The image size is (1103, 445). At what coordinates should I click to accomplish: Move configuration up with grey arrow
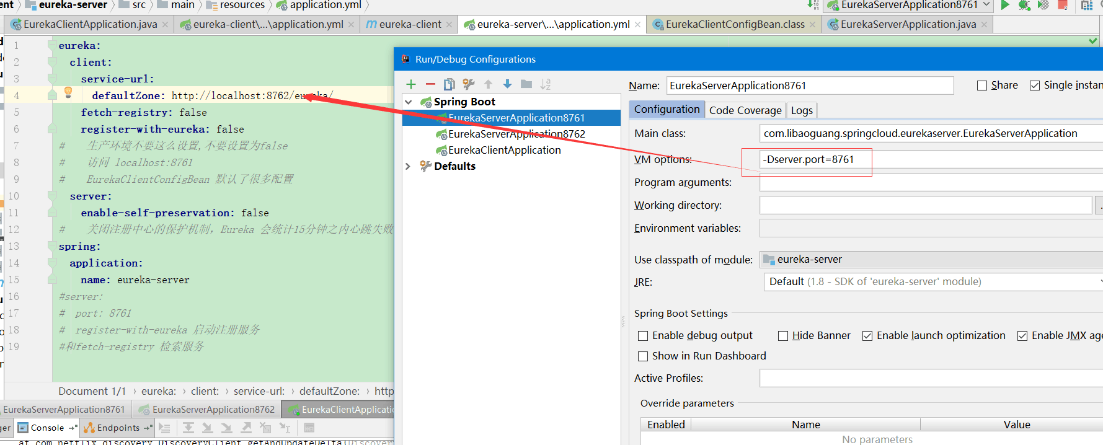[x=488, y=84]
